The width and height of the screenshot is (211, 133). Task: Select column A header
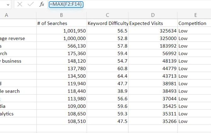(6, 15)
